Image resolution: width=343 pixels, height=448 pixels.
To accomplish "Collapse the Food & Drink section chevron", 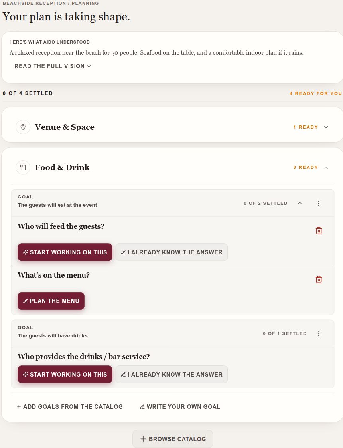I will pos(326,167).
